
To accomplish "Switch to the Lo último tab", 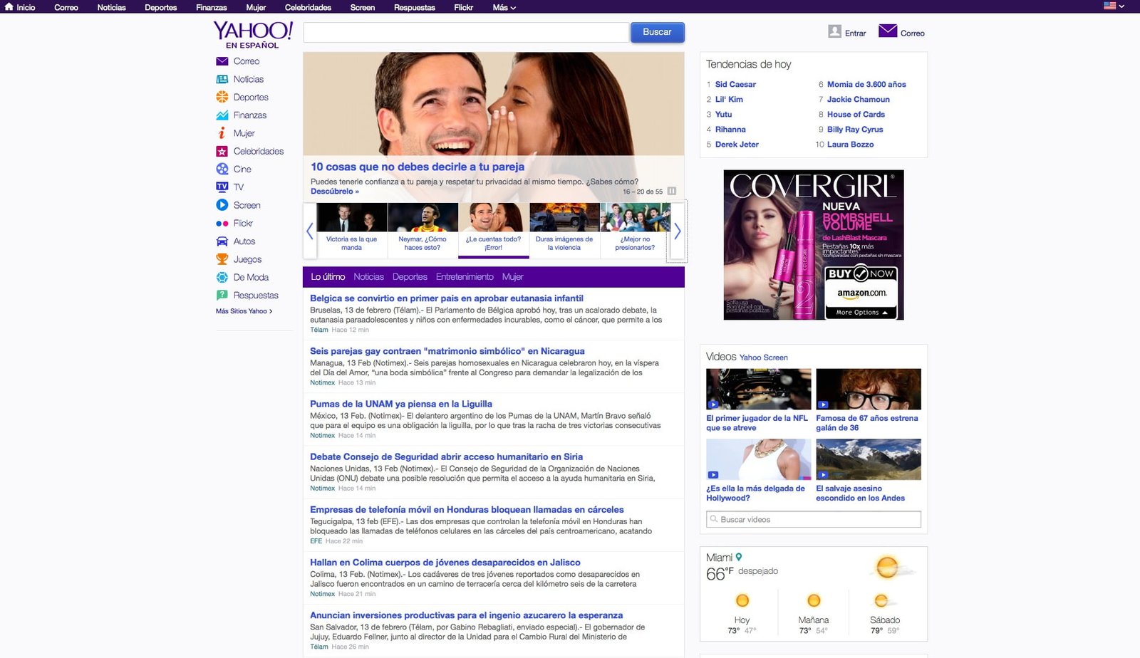I will click(328, 277).
